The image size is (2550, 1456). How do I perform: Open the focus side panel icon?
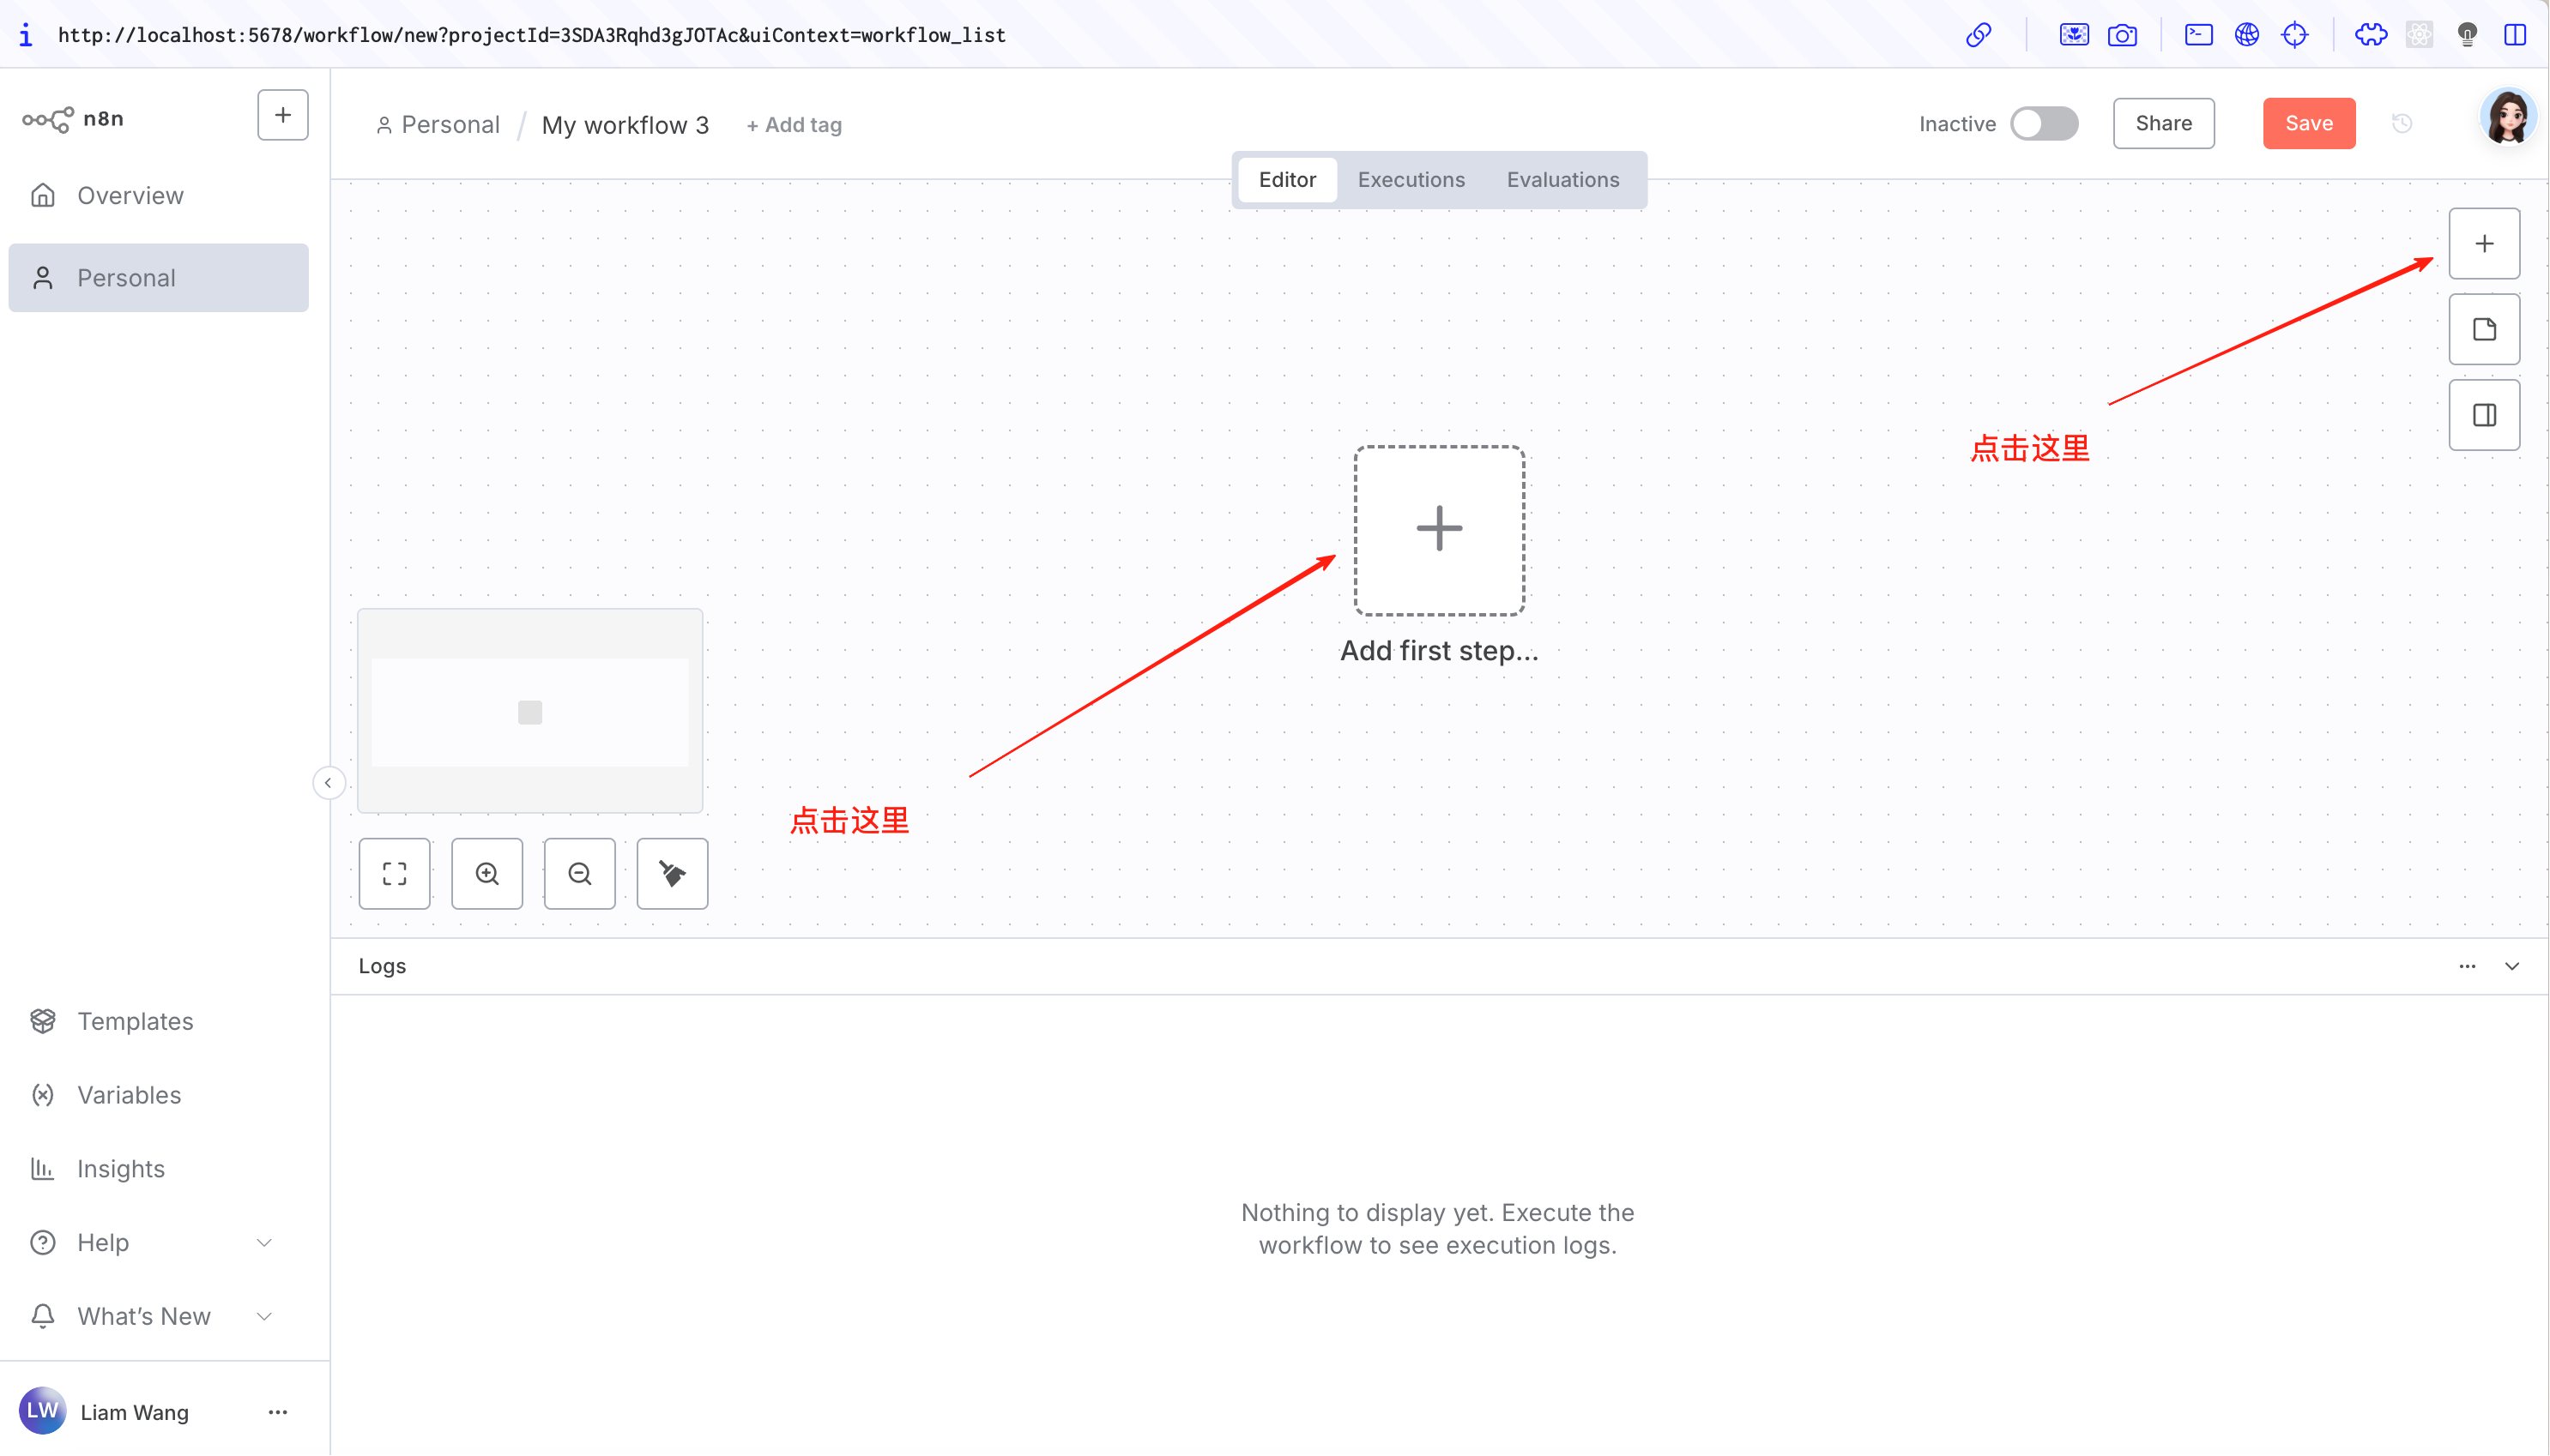2483,415
